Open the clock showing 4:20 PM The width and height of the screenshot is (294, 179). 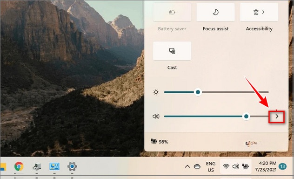266,166
